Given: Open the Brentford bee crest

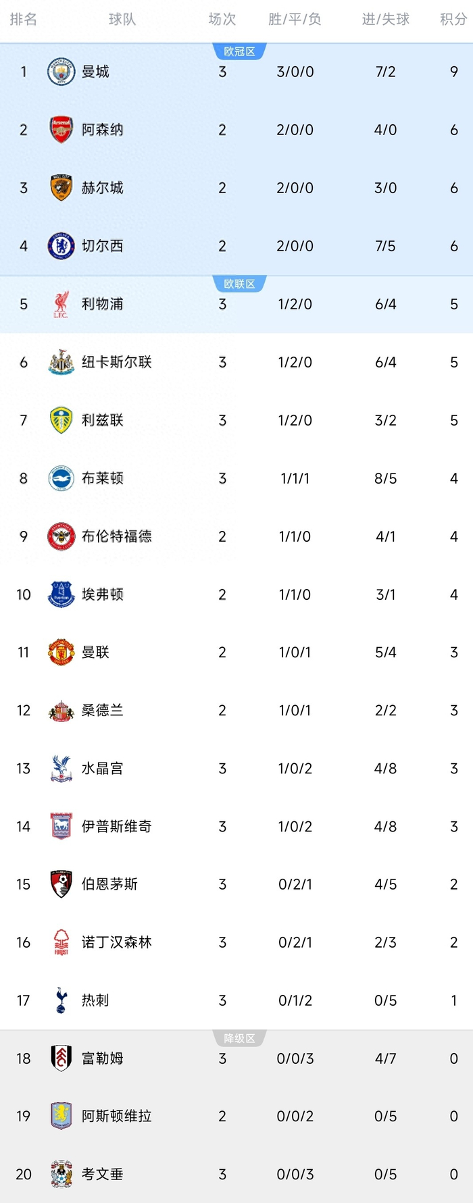Looking at the screenshot, I should click(x=61, y=536).
